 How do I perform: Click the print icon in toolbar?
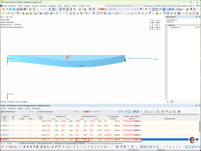[25, 9]
